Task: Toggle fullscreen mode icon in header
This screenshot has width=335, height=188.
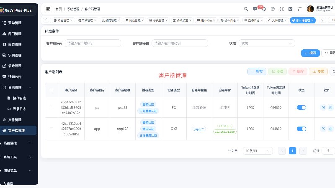Action: coord(281,9)
